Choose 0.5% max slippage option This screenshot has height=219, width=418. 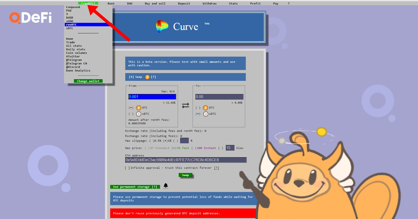pos(152,141)
